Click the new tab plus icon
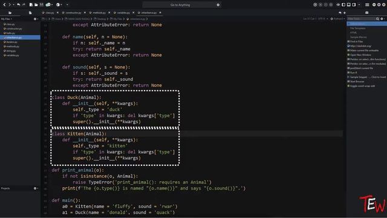 click(x=345, y=13)
